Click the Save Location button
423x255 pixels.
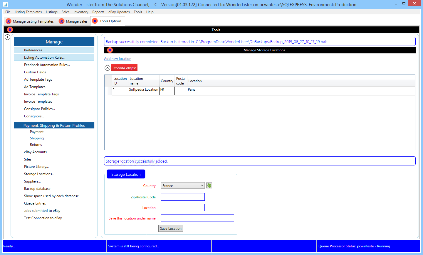pyautogui.click(x=171, y=229)
